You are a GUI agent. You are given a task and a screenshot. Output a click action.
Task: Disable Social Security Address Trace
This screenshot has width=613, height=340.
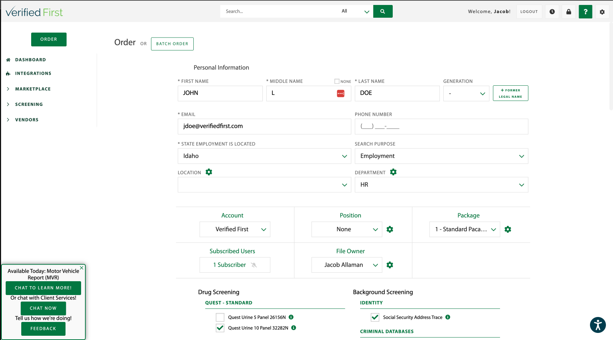click(375, 317)
